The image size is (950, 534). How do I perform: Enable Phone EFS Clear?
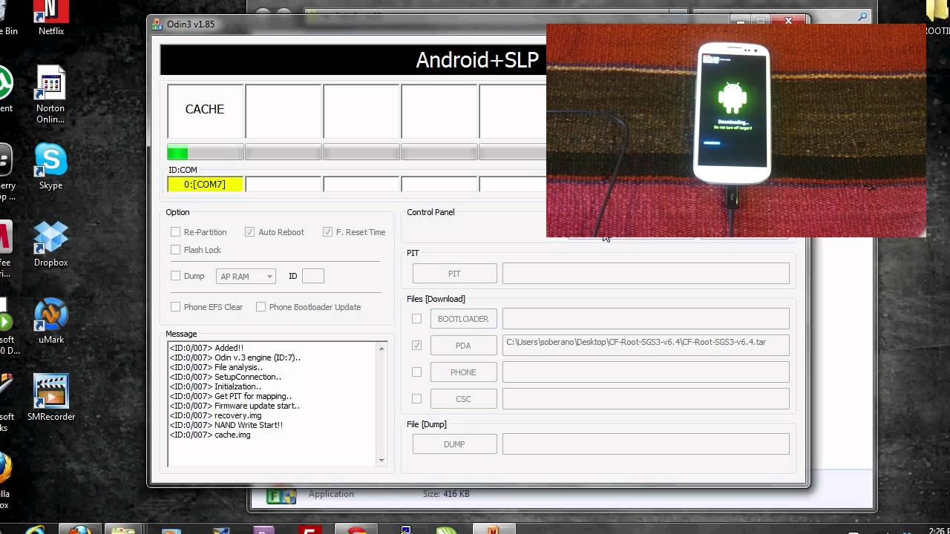click(176, 307)
